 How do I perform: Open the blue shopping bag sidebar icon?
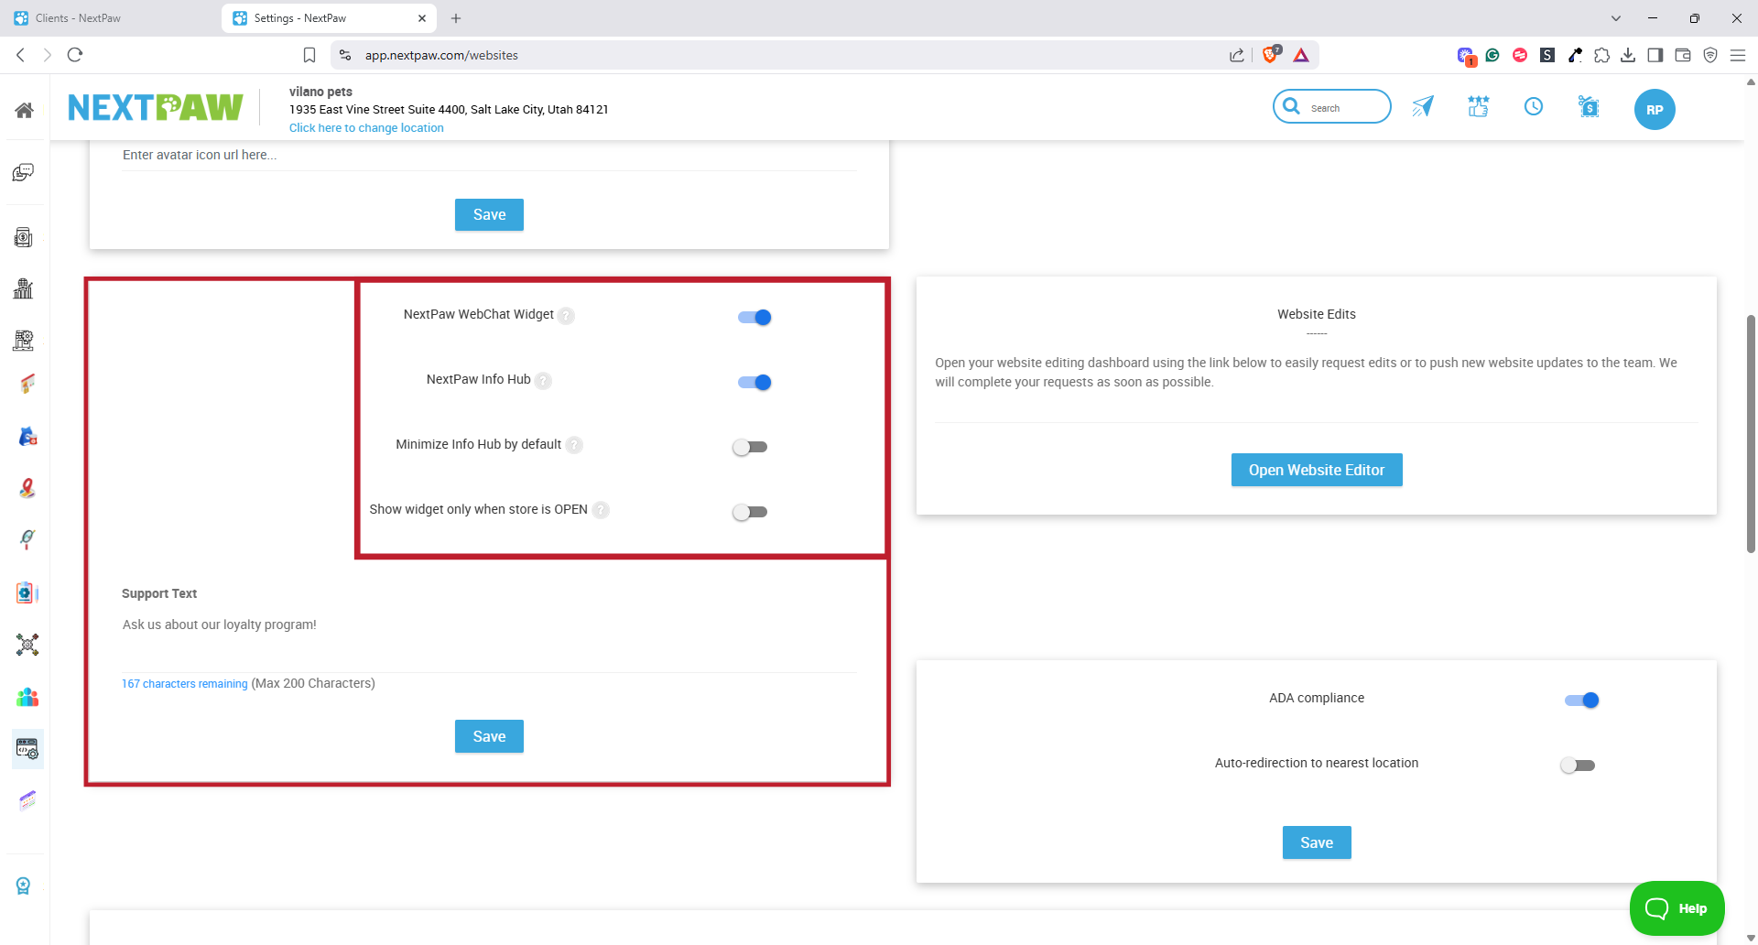click(27, 436)
